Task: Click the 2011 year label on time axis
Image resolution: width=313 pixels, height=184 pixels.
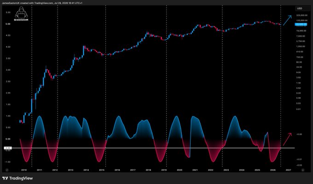Action: pyautogui.click(x=39, y=170)
